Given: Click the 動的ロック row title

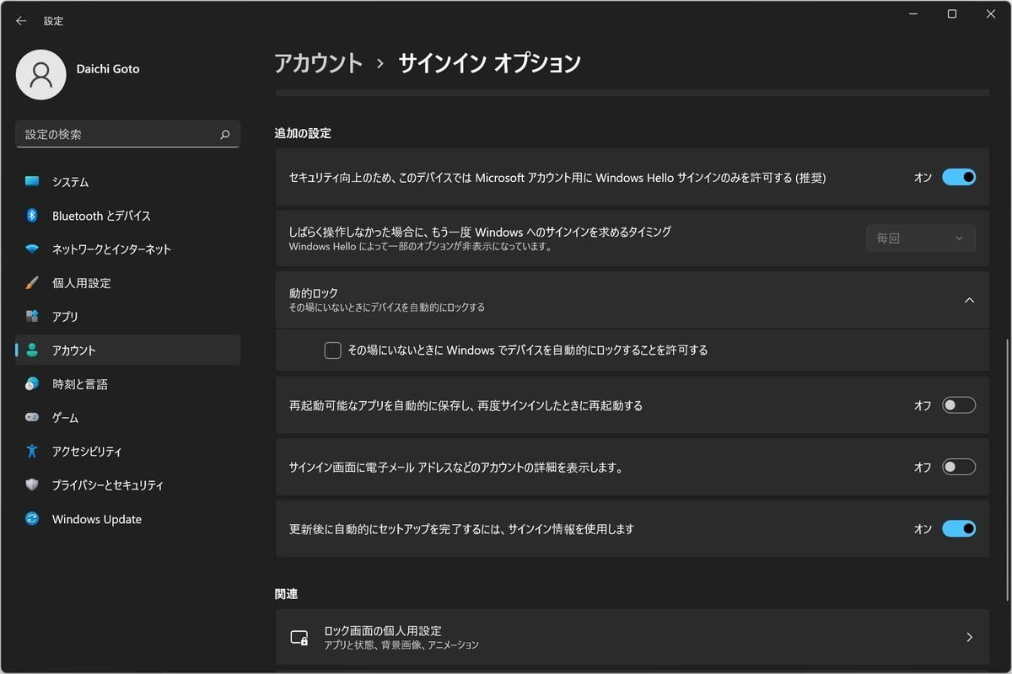Looking at the screenshot, I should (x=314, y=293).
